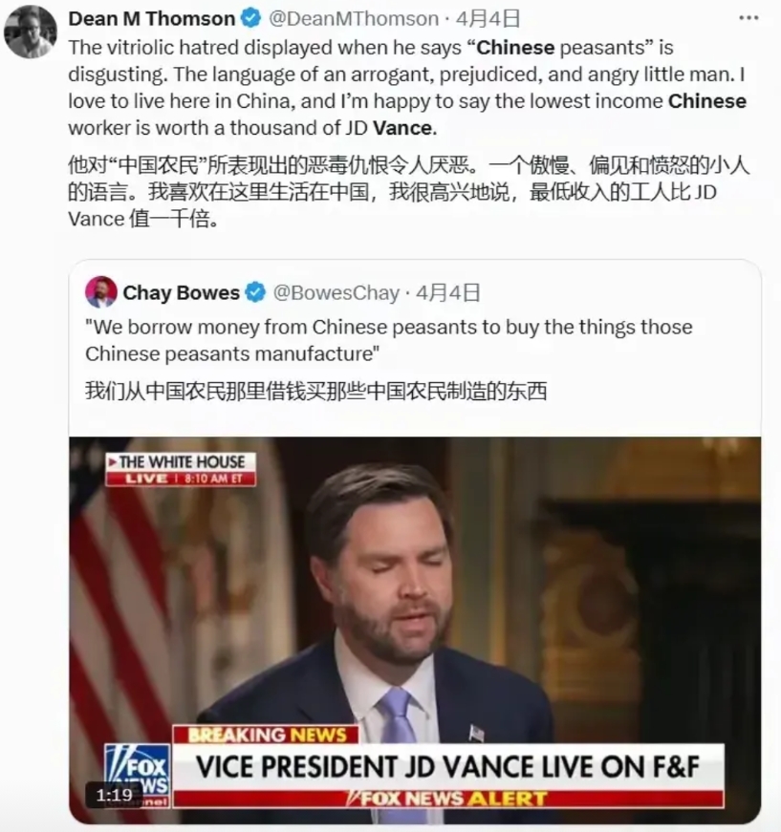
Task: Click the FOX NEWS ALERT ticker bar
Action: click(x=448, y=798)
